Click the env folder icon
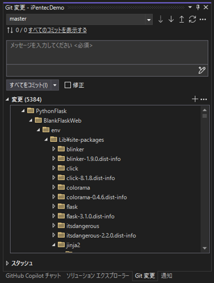Screen dimensions: 214x283 [x=46, y=130]
